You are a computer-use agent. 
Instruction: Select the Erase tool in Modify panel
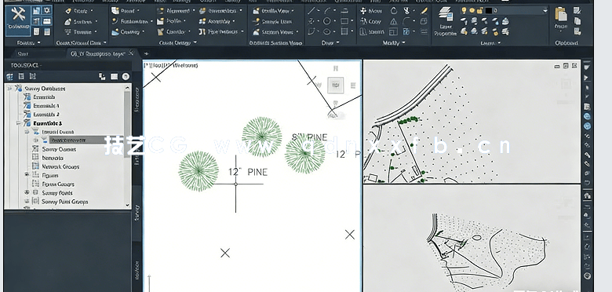point(424,11)
